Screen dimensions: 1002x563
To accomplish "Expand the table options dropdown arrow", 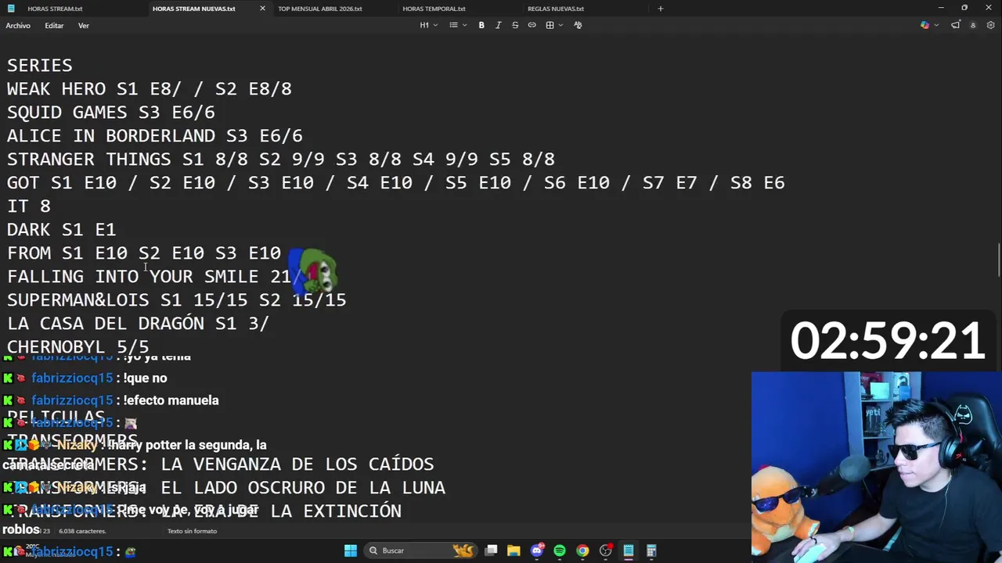I will [560, 25].
